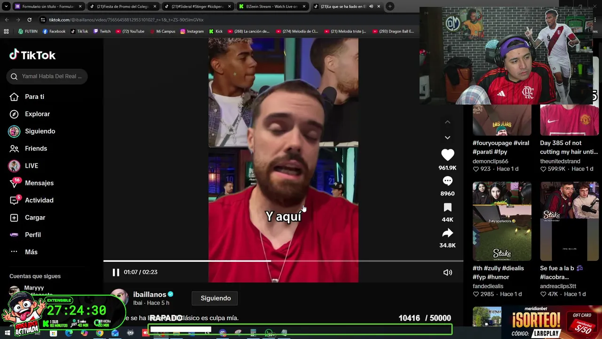Screen dimensions: 602x339
Task: Close the Formulario sin título tab
Action: [80, 7]
